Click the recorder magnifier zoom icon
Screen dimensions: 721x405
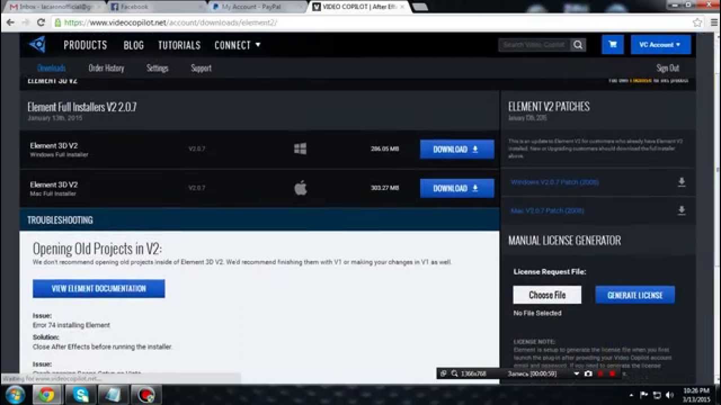click(x=455, y=373)
